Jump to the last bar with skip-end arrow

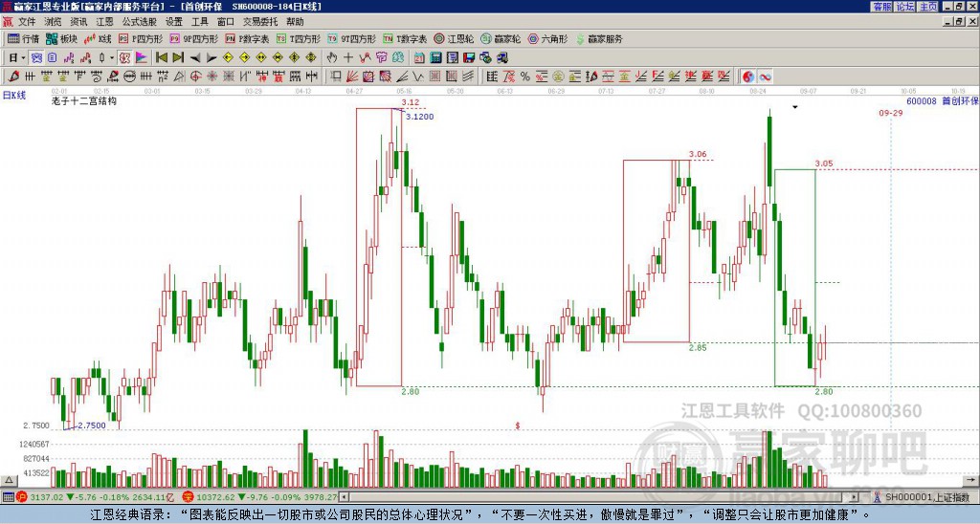[x=178, y=57]
